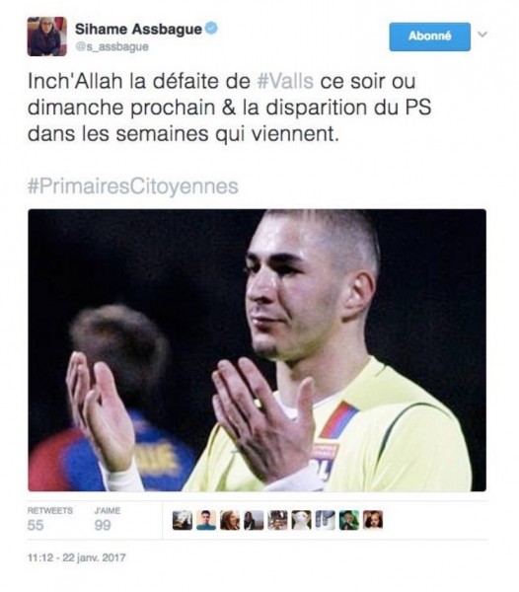Enlarge the attached footballer photo

tap(258, 350)
